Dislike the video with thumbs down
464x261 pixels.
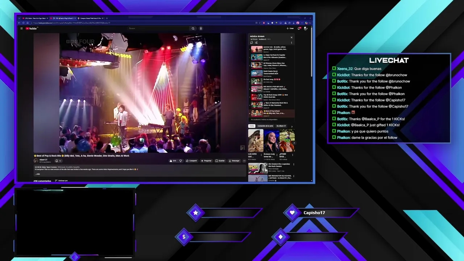tap(181, 161)
